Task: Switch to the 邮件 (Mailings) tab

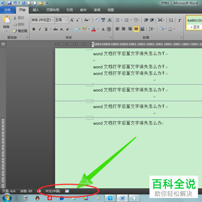Action: point(83,10)
